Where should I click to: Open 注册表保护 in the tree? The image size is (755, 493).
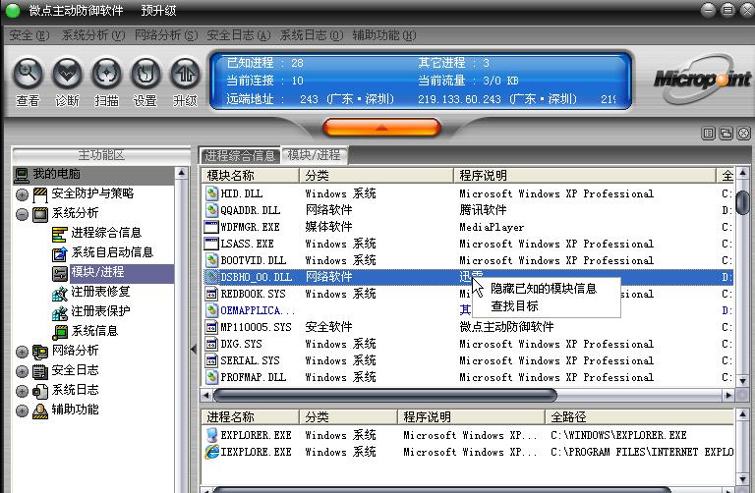(100, 311)
